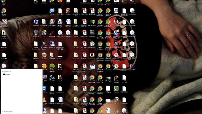This screenshot has height=114, width=202.
Task: Open the Computer desktop icon
Action: [36, 22]
